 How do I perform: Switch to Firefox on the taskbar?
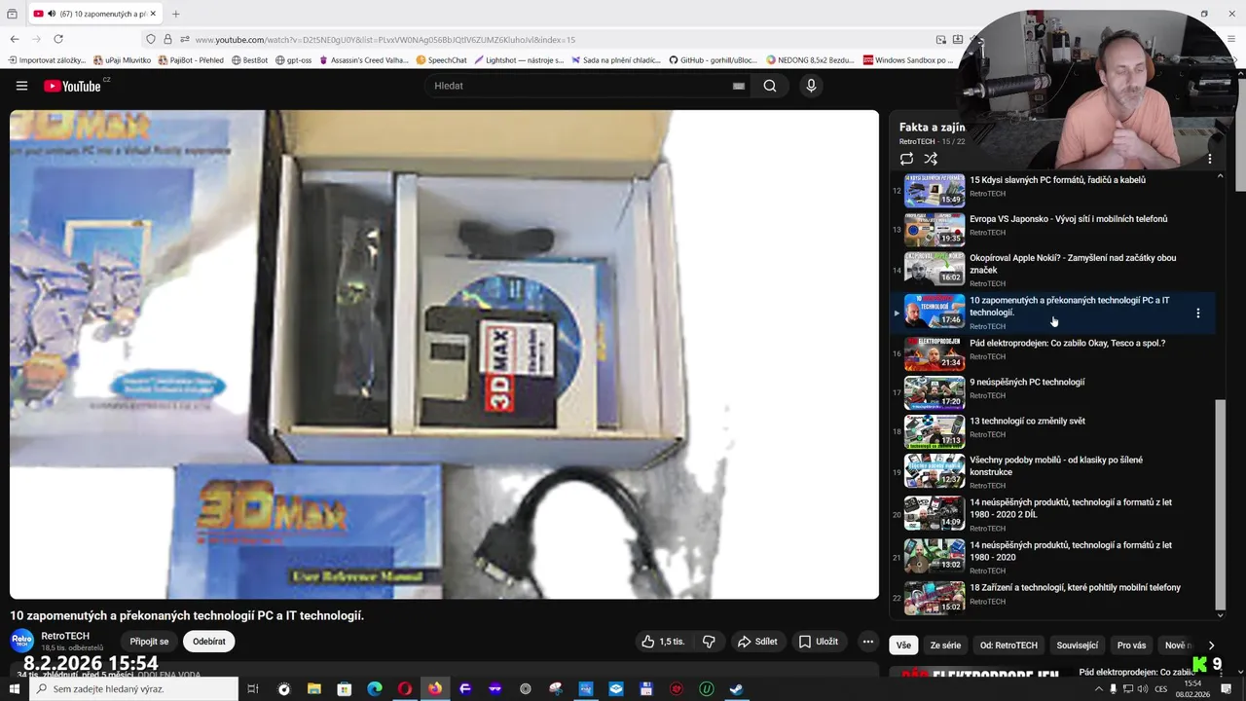point(435,689)
